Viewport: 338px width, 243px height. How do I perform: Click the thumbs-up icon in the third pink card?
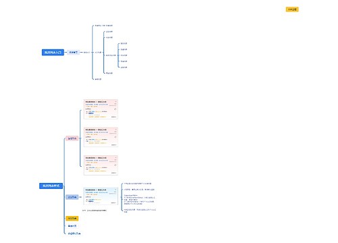pyautogui.click(x=115, y=165)
